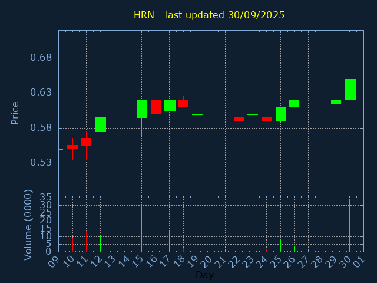The width and height of the screenshot is (377, 283).
Task: Click the tall green candlestick for day 30
Action: click(350, 90)
